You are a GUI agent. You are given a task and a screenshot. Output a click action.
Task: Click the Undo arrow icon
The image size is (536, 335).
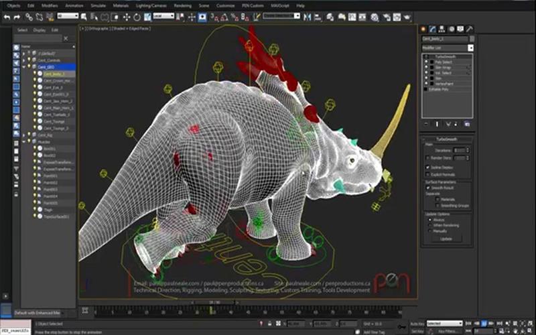click(x=7, y=17)
